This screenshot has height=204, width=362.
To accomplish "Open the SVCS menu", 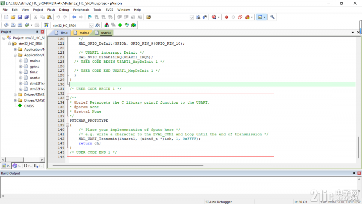I will 109,10.
